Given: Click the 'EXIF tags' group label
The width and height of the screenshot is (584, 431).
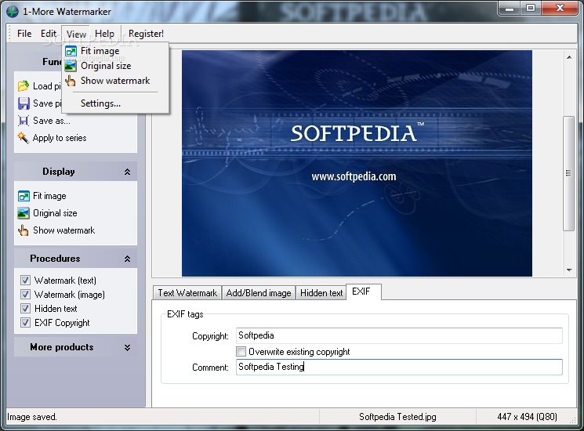Looking at the screenshot, I should [185, 314].
